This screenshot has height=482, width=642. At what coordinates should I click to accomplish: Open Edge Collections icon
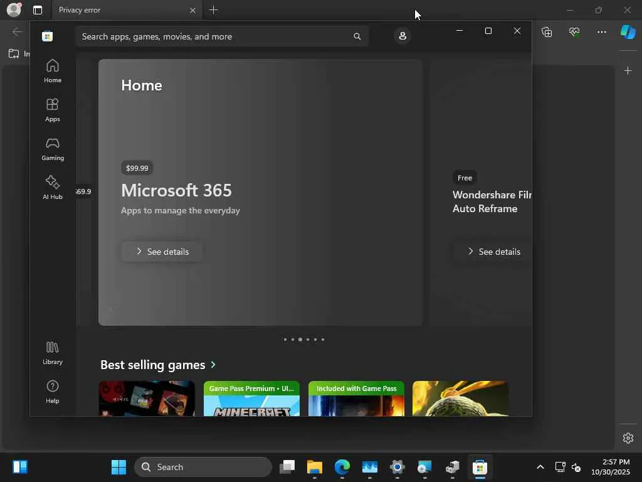(547, 32)
